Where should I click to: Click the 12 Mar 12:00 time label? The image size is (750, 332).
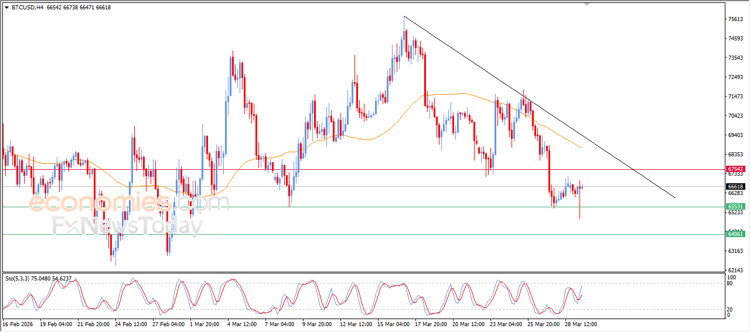(x=356, y=324)
